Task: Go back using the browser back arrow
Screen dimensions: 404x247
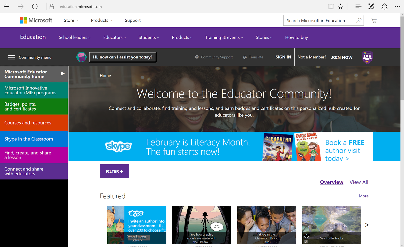Action: pos(7,7)
